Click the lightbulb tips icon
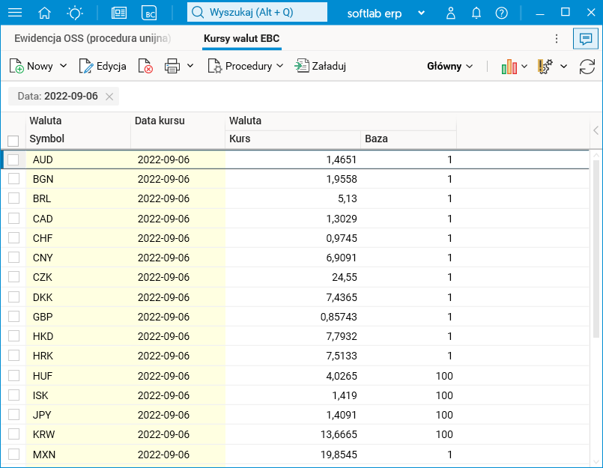Image resolution: width=603 pixels, height=468 pixels. click(x=75, y=13)
